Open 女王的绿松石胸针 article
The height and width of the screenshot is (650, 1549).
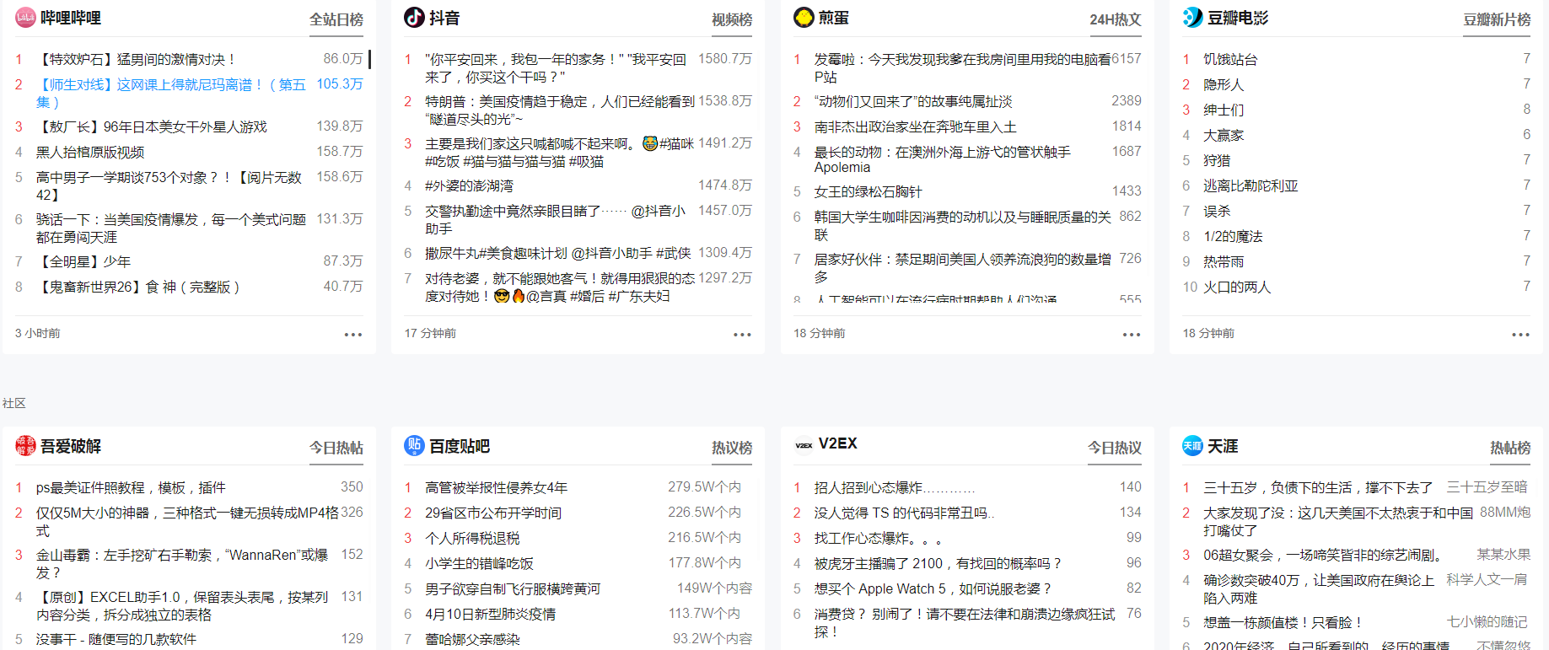869,191
